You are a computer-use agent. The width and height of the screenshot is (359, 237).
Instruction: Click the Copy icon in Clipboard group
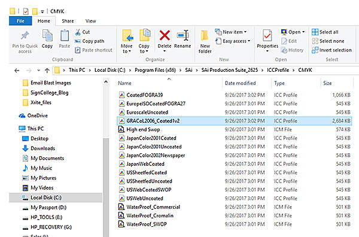click(x=47, y=35)
